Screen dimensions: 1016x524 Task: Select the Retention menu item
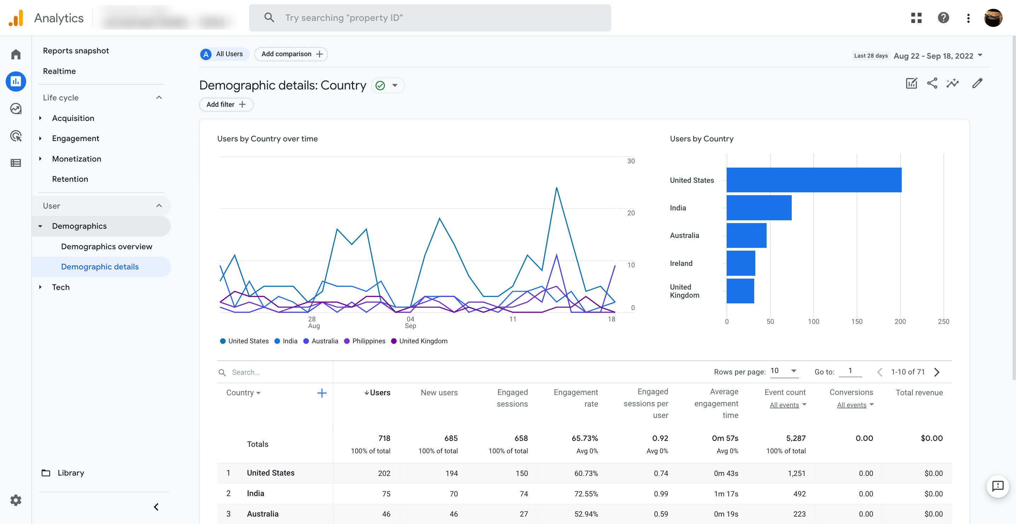pyautogui.click(x=70, y=179)
